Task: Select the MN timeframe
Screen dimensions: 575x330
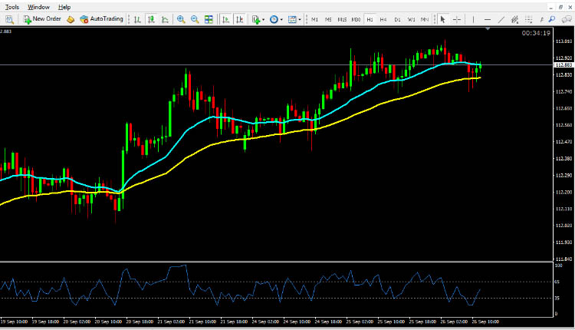Action: click(424, 19)
